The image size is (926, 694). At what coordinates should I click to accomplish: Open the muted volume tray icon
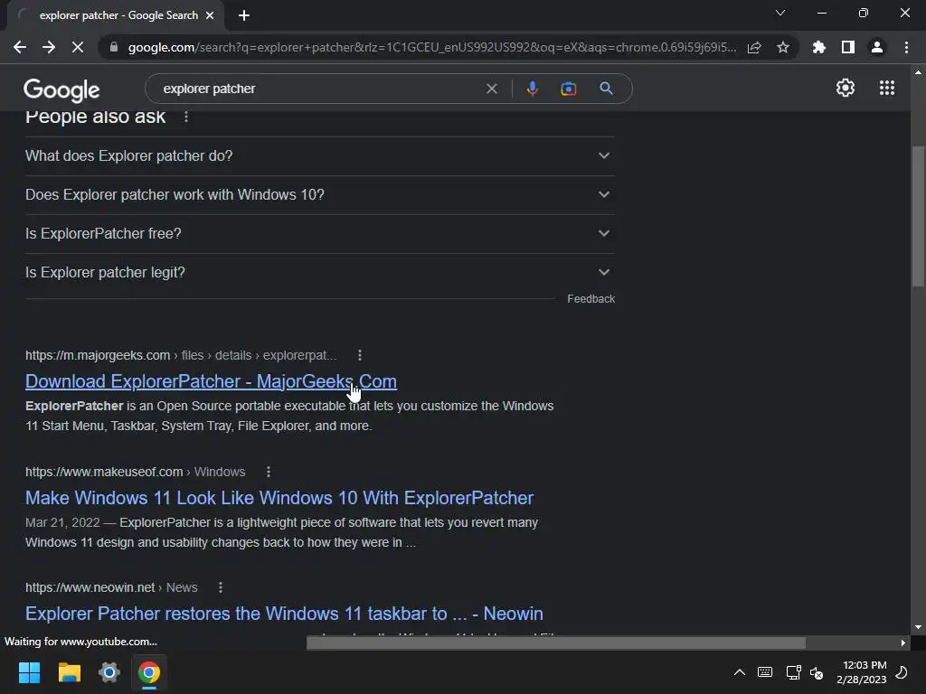click(817, 672)
